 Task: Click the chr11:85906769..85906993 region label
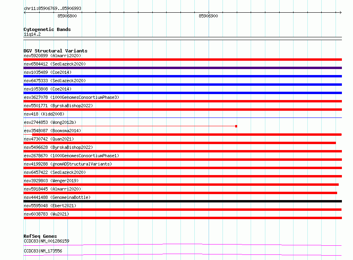point(52,8)
